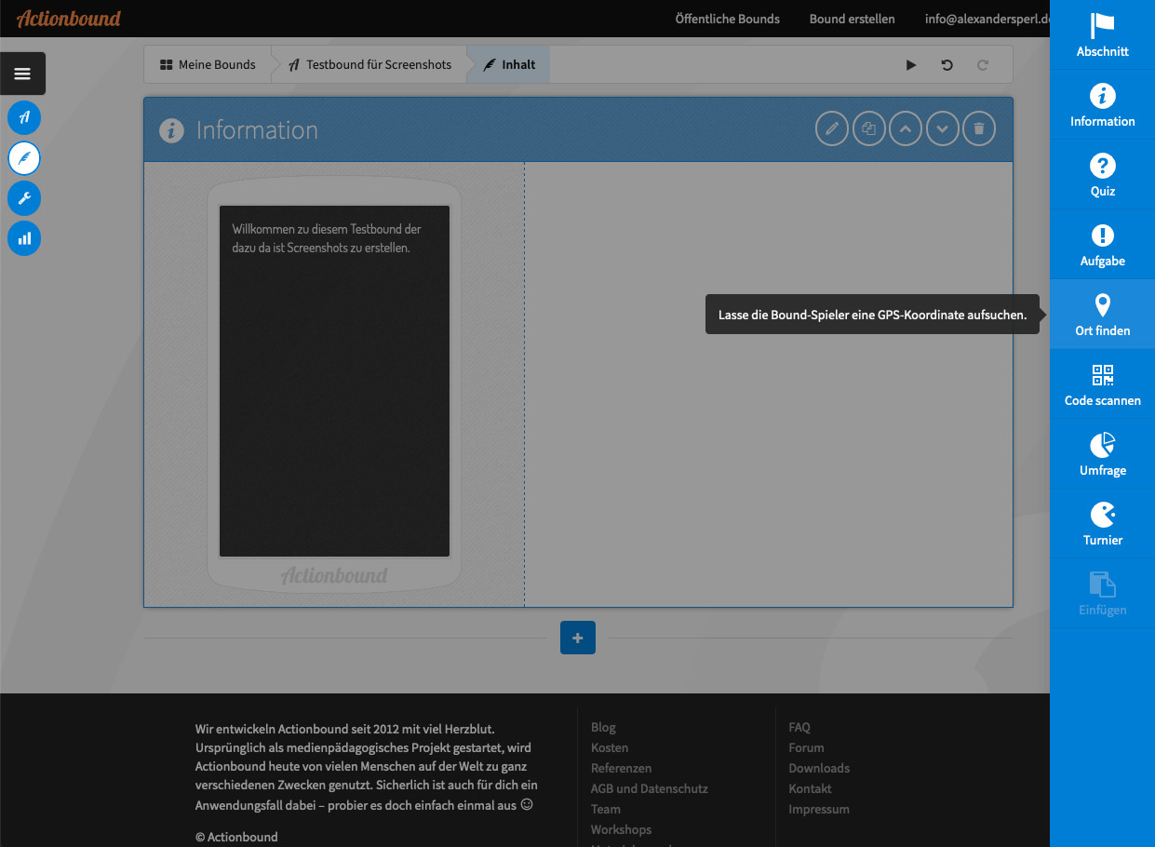The width and height of the screenshot is (1155, 847).
Task: Click the Einfügen paste option
Action: click(1102, 593)
